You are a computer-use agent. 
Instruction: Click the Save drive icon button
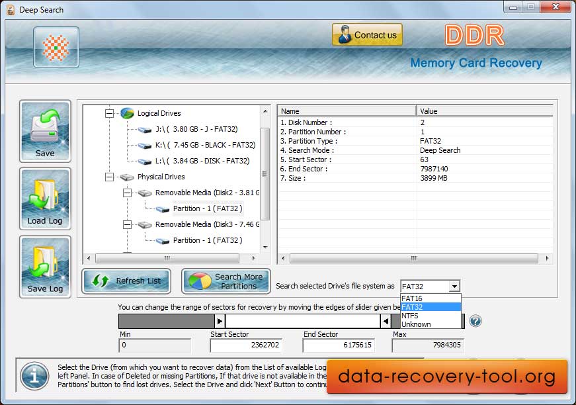(x=45, y=131)
